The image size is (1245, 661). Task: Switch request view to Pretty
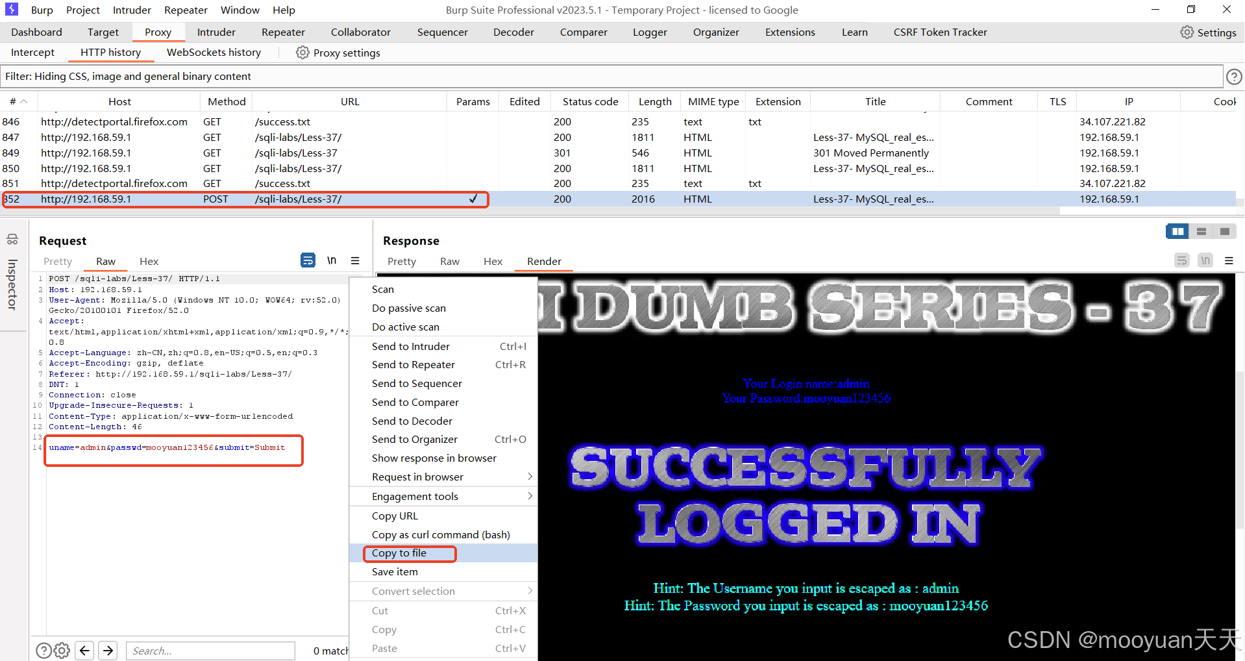[x=58, y=261]
